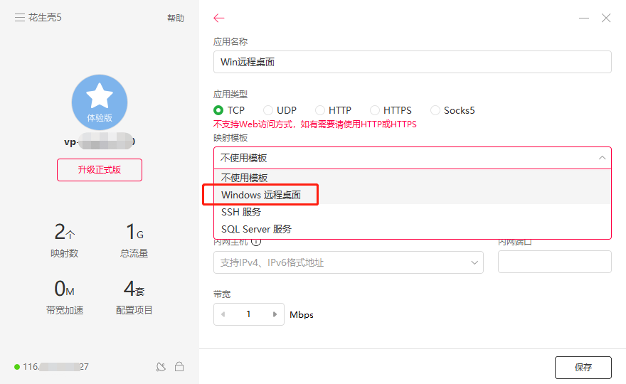Decrease bandwidth with left stepper arrow
This screenshot has height=384, width=626.
(x=223, y=314)
